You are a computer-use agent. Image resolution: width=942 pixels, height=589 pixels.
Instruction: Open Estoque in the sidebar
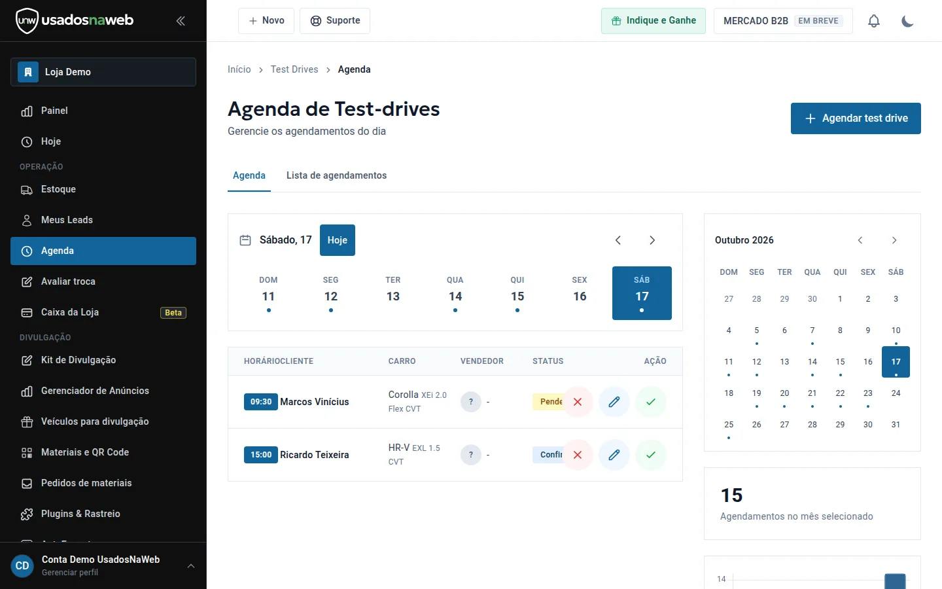tap(103, 189)
